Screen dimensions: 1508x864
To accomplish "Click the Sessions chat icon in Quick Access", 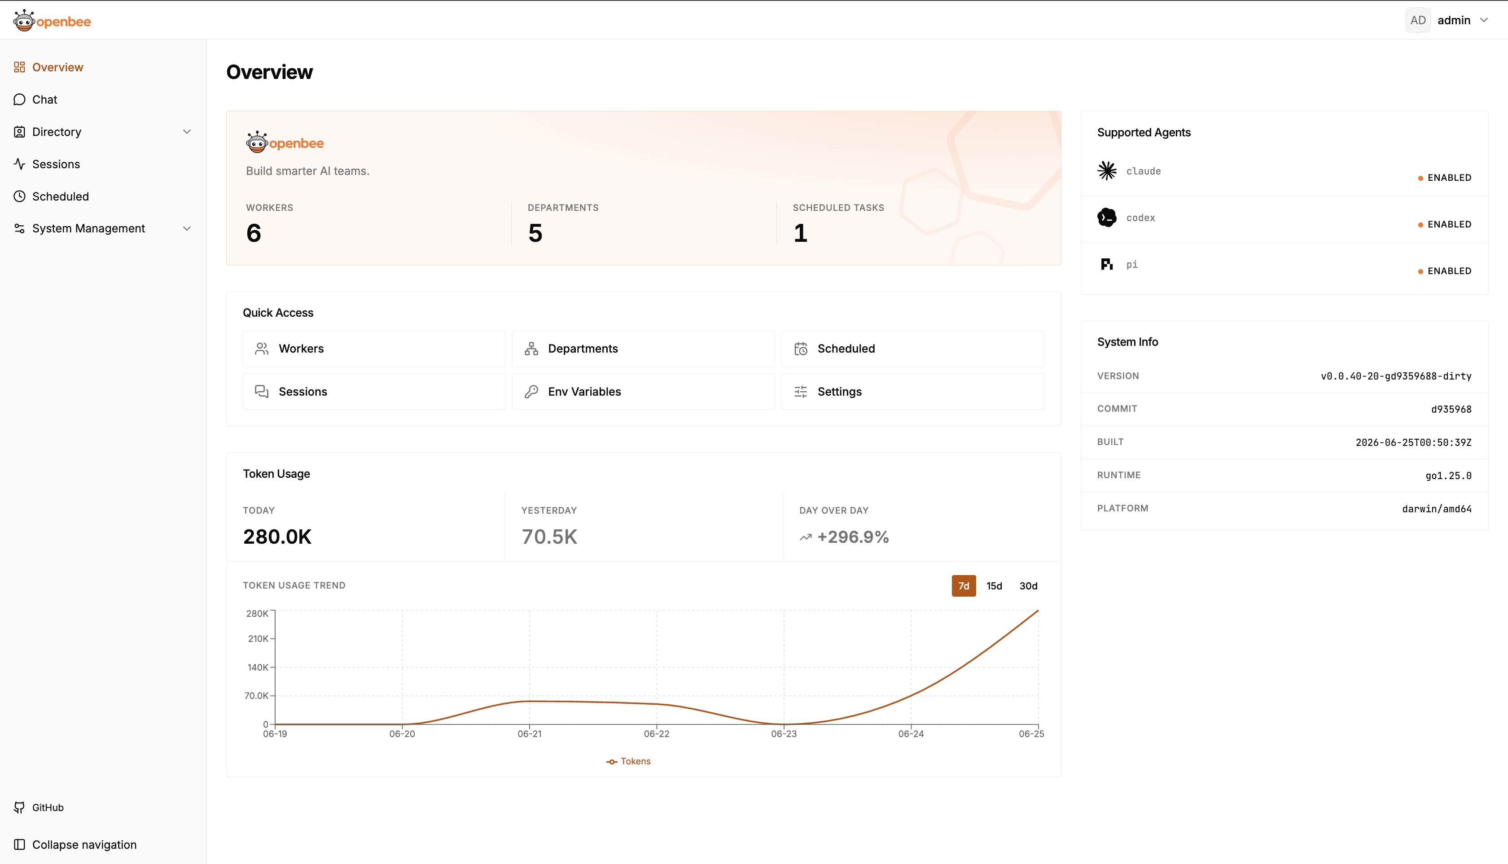I will tap(262, 392).
